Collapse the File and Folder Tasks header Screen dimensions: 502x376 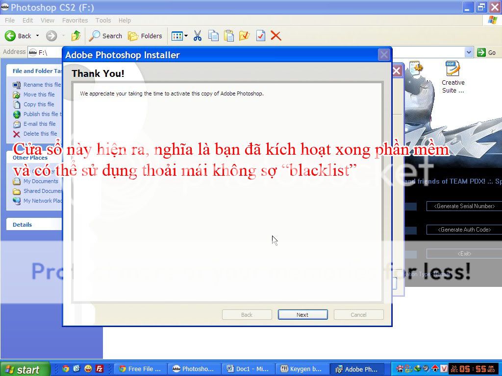click(x=34, y=71)
